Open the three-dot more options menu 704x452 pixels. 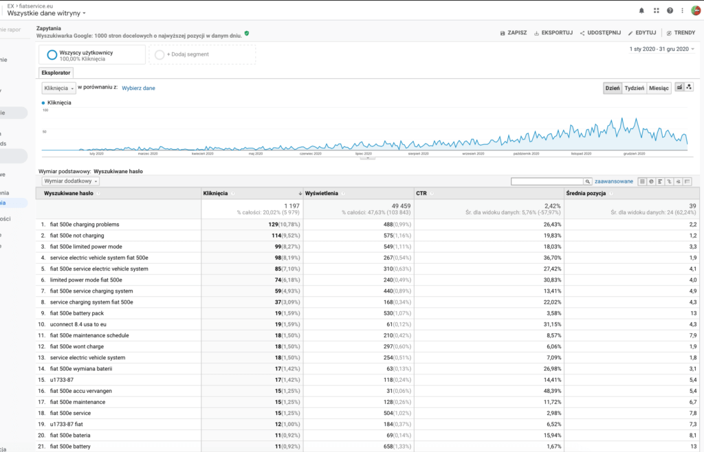(x=683, y=11)
